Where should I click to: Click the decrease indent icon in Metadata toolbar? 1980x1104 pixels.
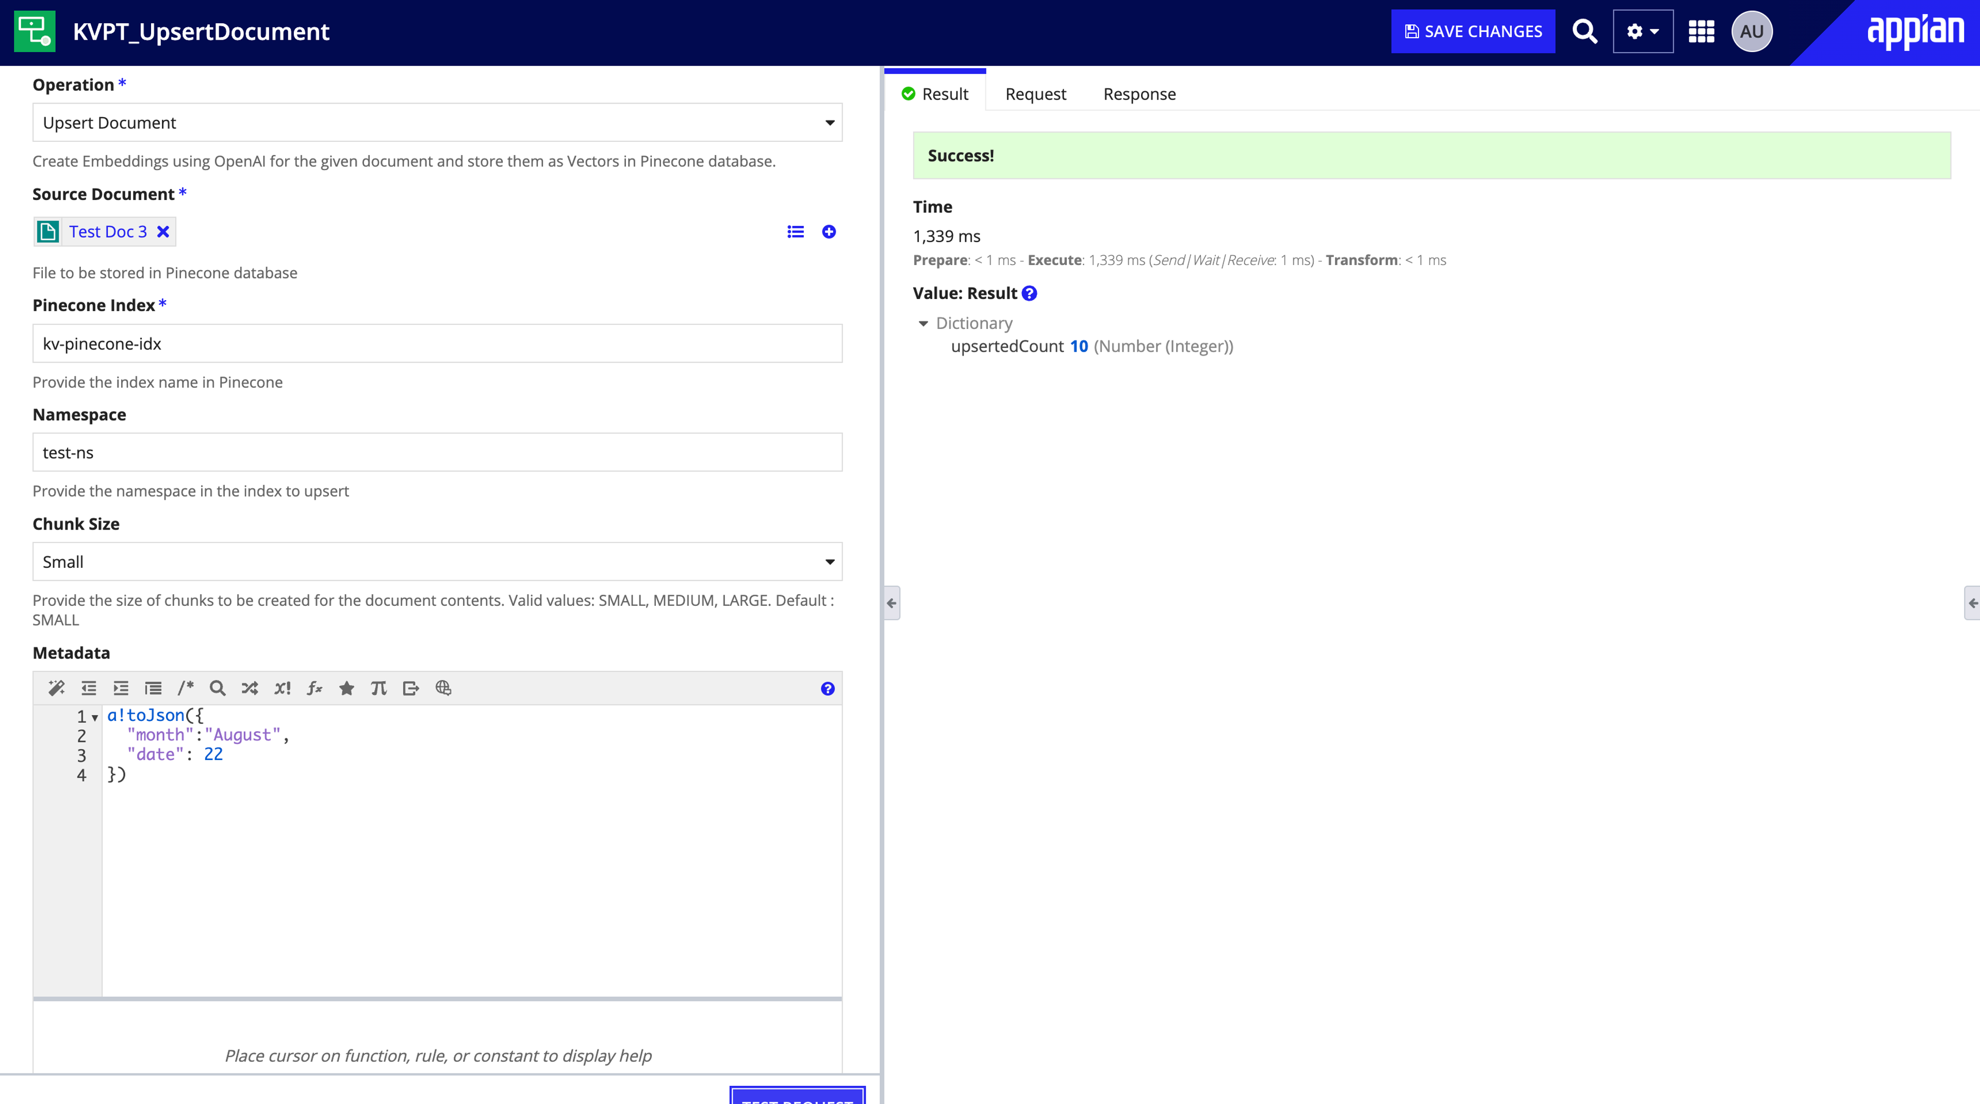click(x=89, y=688)
